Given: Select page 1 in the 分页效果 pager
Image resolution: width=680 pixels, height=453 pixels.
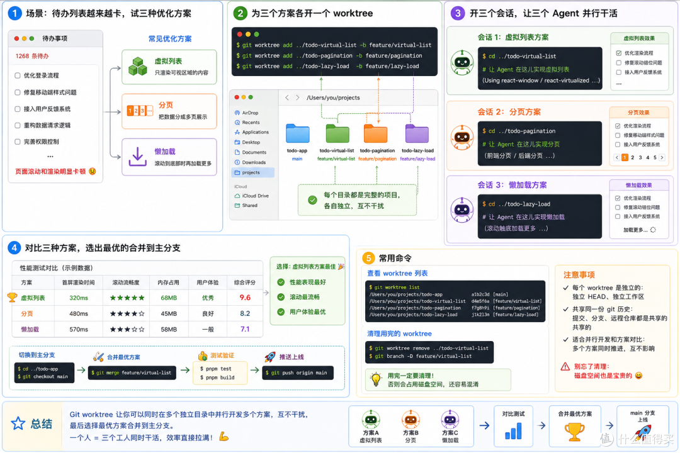Looking at the screenshot, I should click(x=625, y=157).
